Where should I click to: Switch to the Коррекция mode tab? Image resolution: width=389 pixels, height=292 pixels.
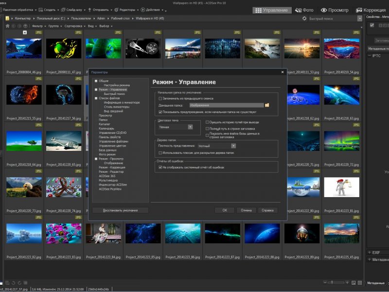click(371, 10)
